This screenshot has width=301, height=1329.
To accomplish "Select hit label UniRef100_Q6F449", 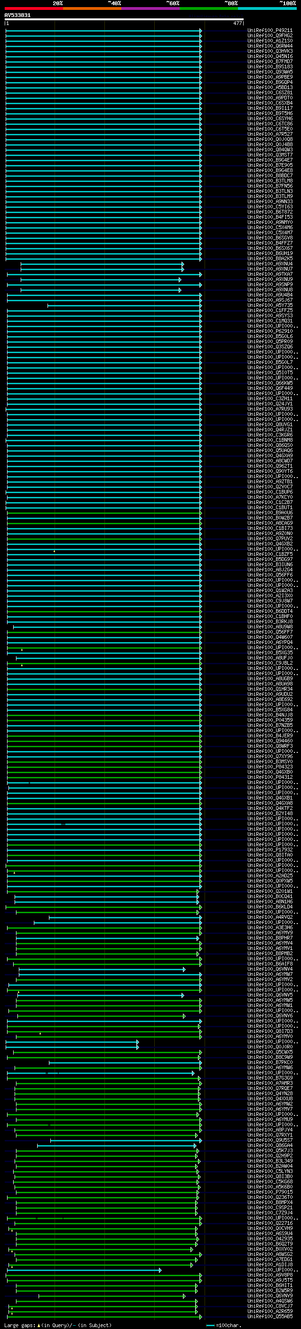I will [269, 388].
